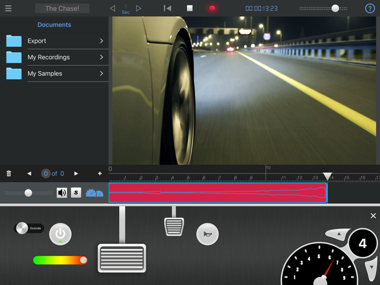This screenshot has width=380, height=285.
Task: Stop playback
Action: pyautogui.click(x=190, y=9)
